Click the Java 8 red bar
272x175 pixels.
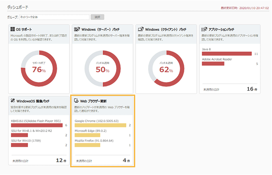227,54
